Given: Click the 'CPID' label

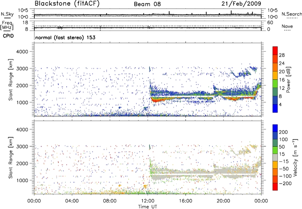Looking at the screenshot, I should 8,36.
